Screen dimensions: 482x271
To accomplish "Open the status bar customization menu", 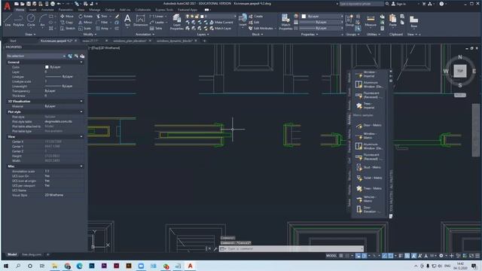I will coord(477,256).
